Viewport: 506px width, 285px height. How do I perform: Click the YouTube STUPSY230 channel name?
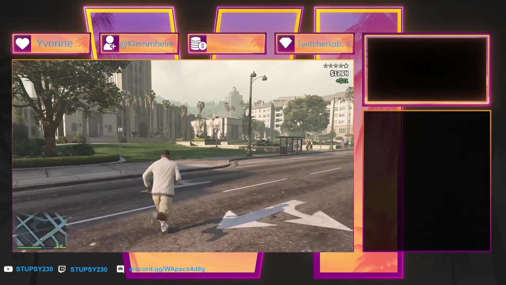point(34,269)
